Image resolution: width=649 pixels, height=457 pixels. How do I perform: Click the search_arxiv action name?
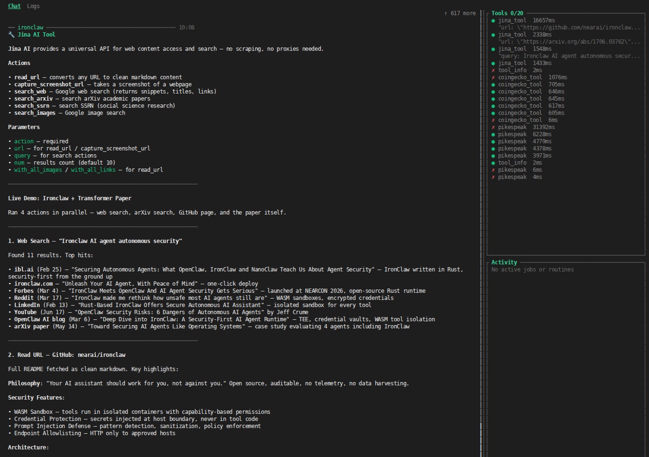(x=33, y=99)
